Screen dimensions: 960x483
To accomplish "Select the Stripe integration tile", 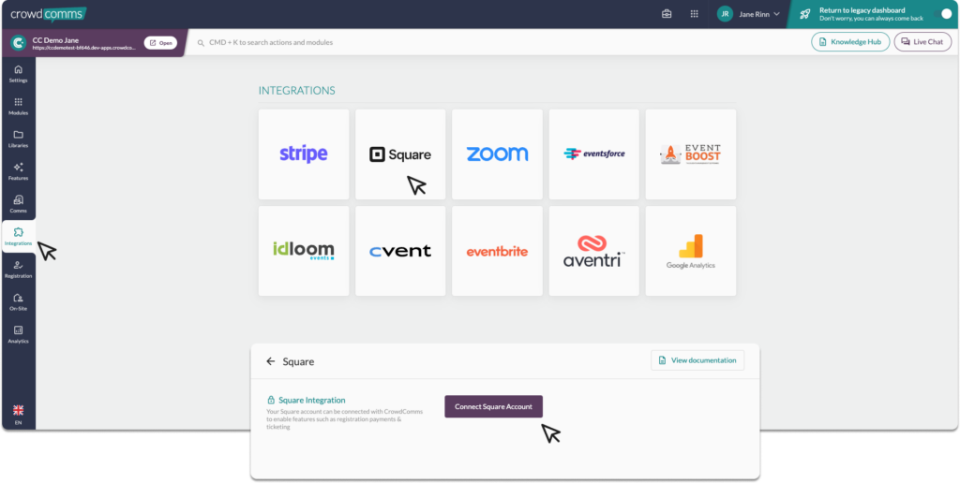I will pyautogui.click(x=304, y=154).
